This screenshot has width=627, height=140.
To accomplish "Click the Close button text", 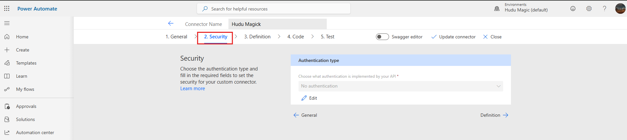I will [x=496, y=37].
